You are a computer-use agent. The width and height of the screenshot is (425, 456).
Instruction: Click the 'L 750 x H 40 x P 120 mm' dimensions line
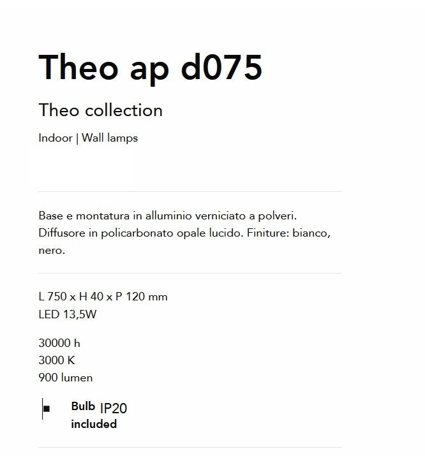103,297
